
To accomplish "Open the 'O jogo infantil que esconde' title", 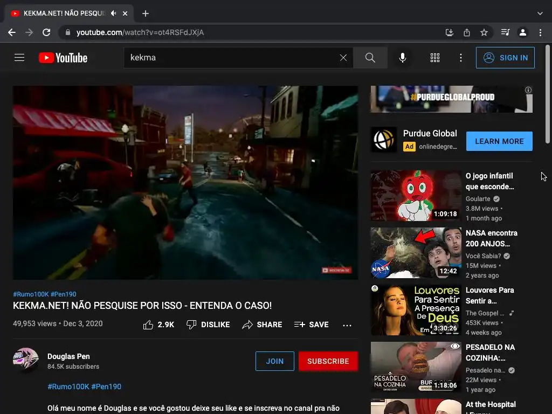I will (x=489, y=181).
